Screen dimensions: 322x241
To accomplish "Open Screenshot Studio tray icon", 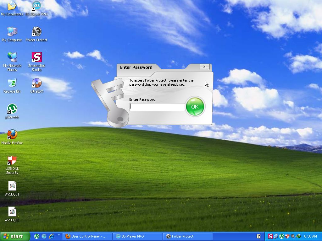I will [270, 236].
